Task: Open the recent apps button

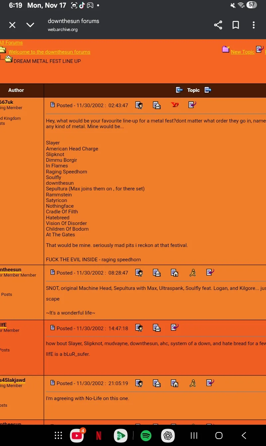Action: [x=194, y=435]
